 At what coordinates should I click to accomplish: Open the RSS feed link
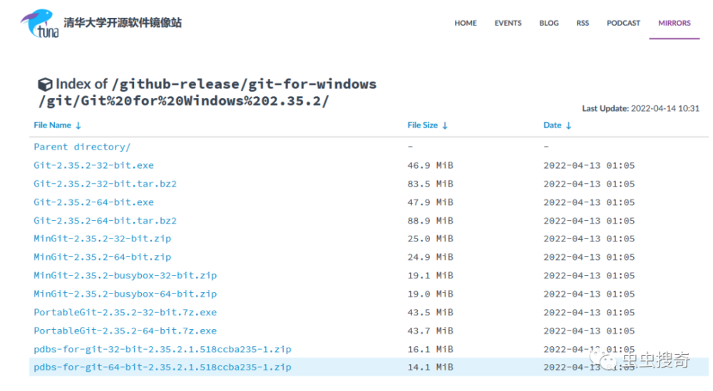click(x=583, y=23)
